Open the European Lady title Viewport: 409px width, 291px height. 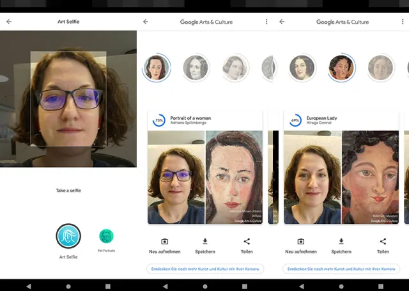pyautogui.click(x=321, y=118)
